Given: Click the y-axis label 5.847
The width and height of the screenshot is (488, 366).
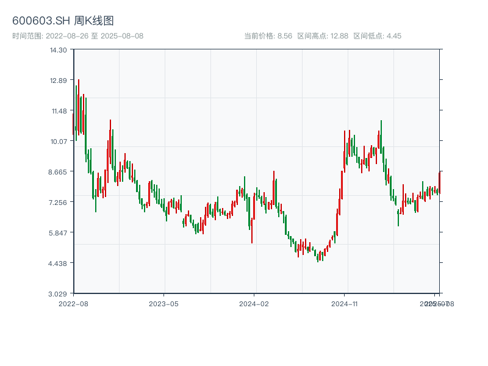Looking at the screenshot, I should (57, 233).
